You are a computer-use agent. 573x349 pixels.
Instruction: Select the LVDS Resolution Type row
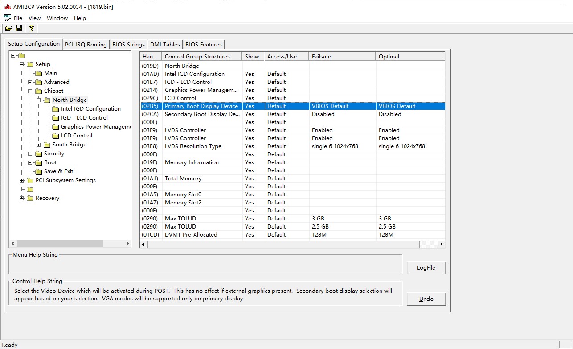293,146
